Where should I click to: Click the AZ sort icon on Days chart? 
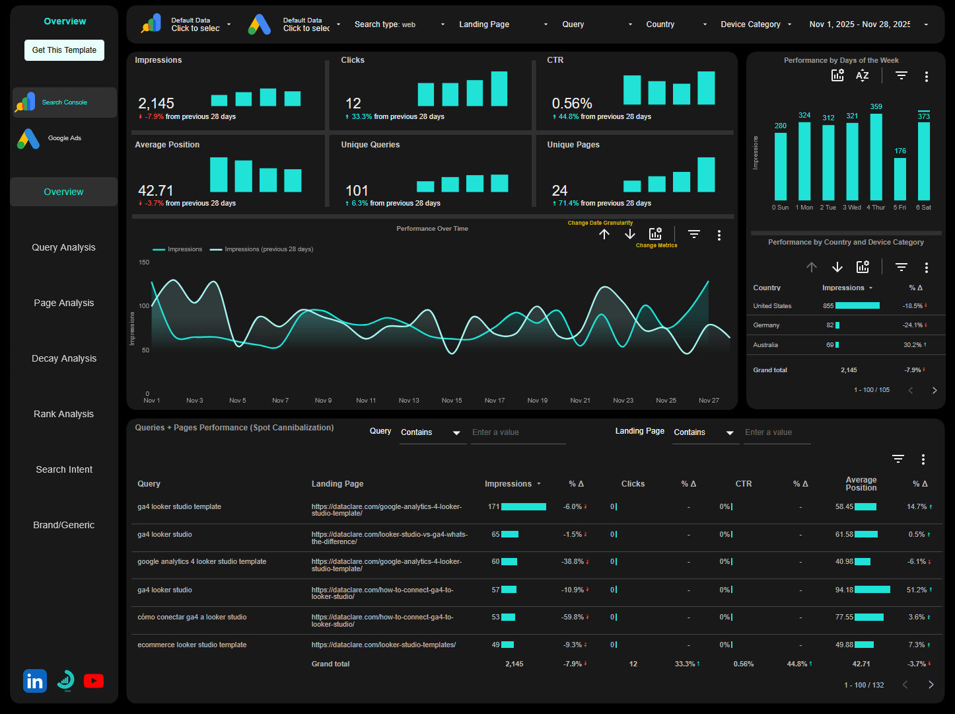[x=862, y=75]
